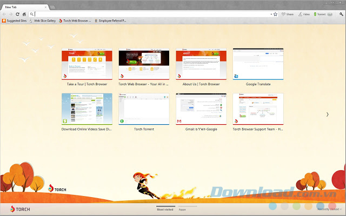The image size is (346, 216).
Task: Reload the current page
Action: tap(17, 14)
